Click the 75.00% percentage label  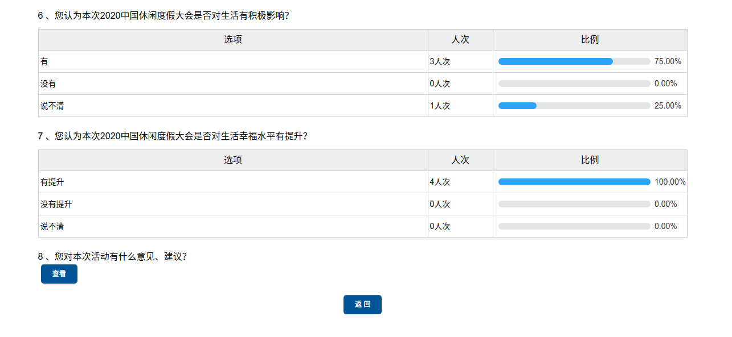coord(668,61)
